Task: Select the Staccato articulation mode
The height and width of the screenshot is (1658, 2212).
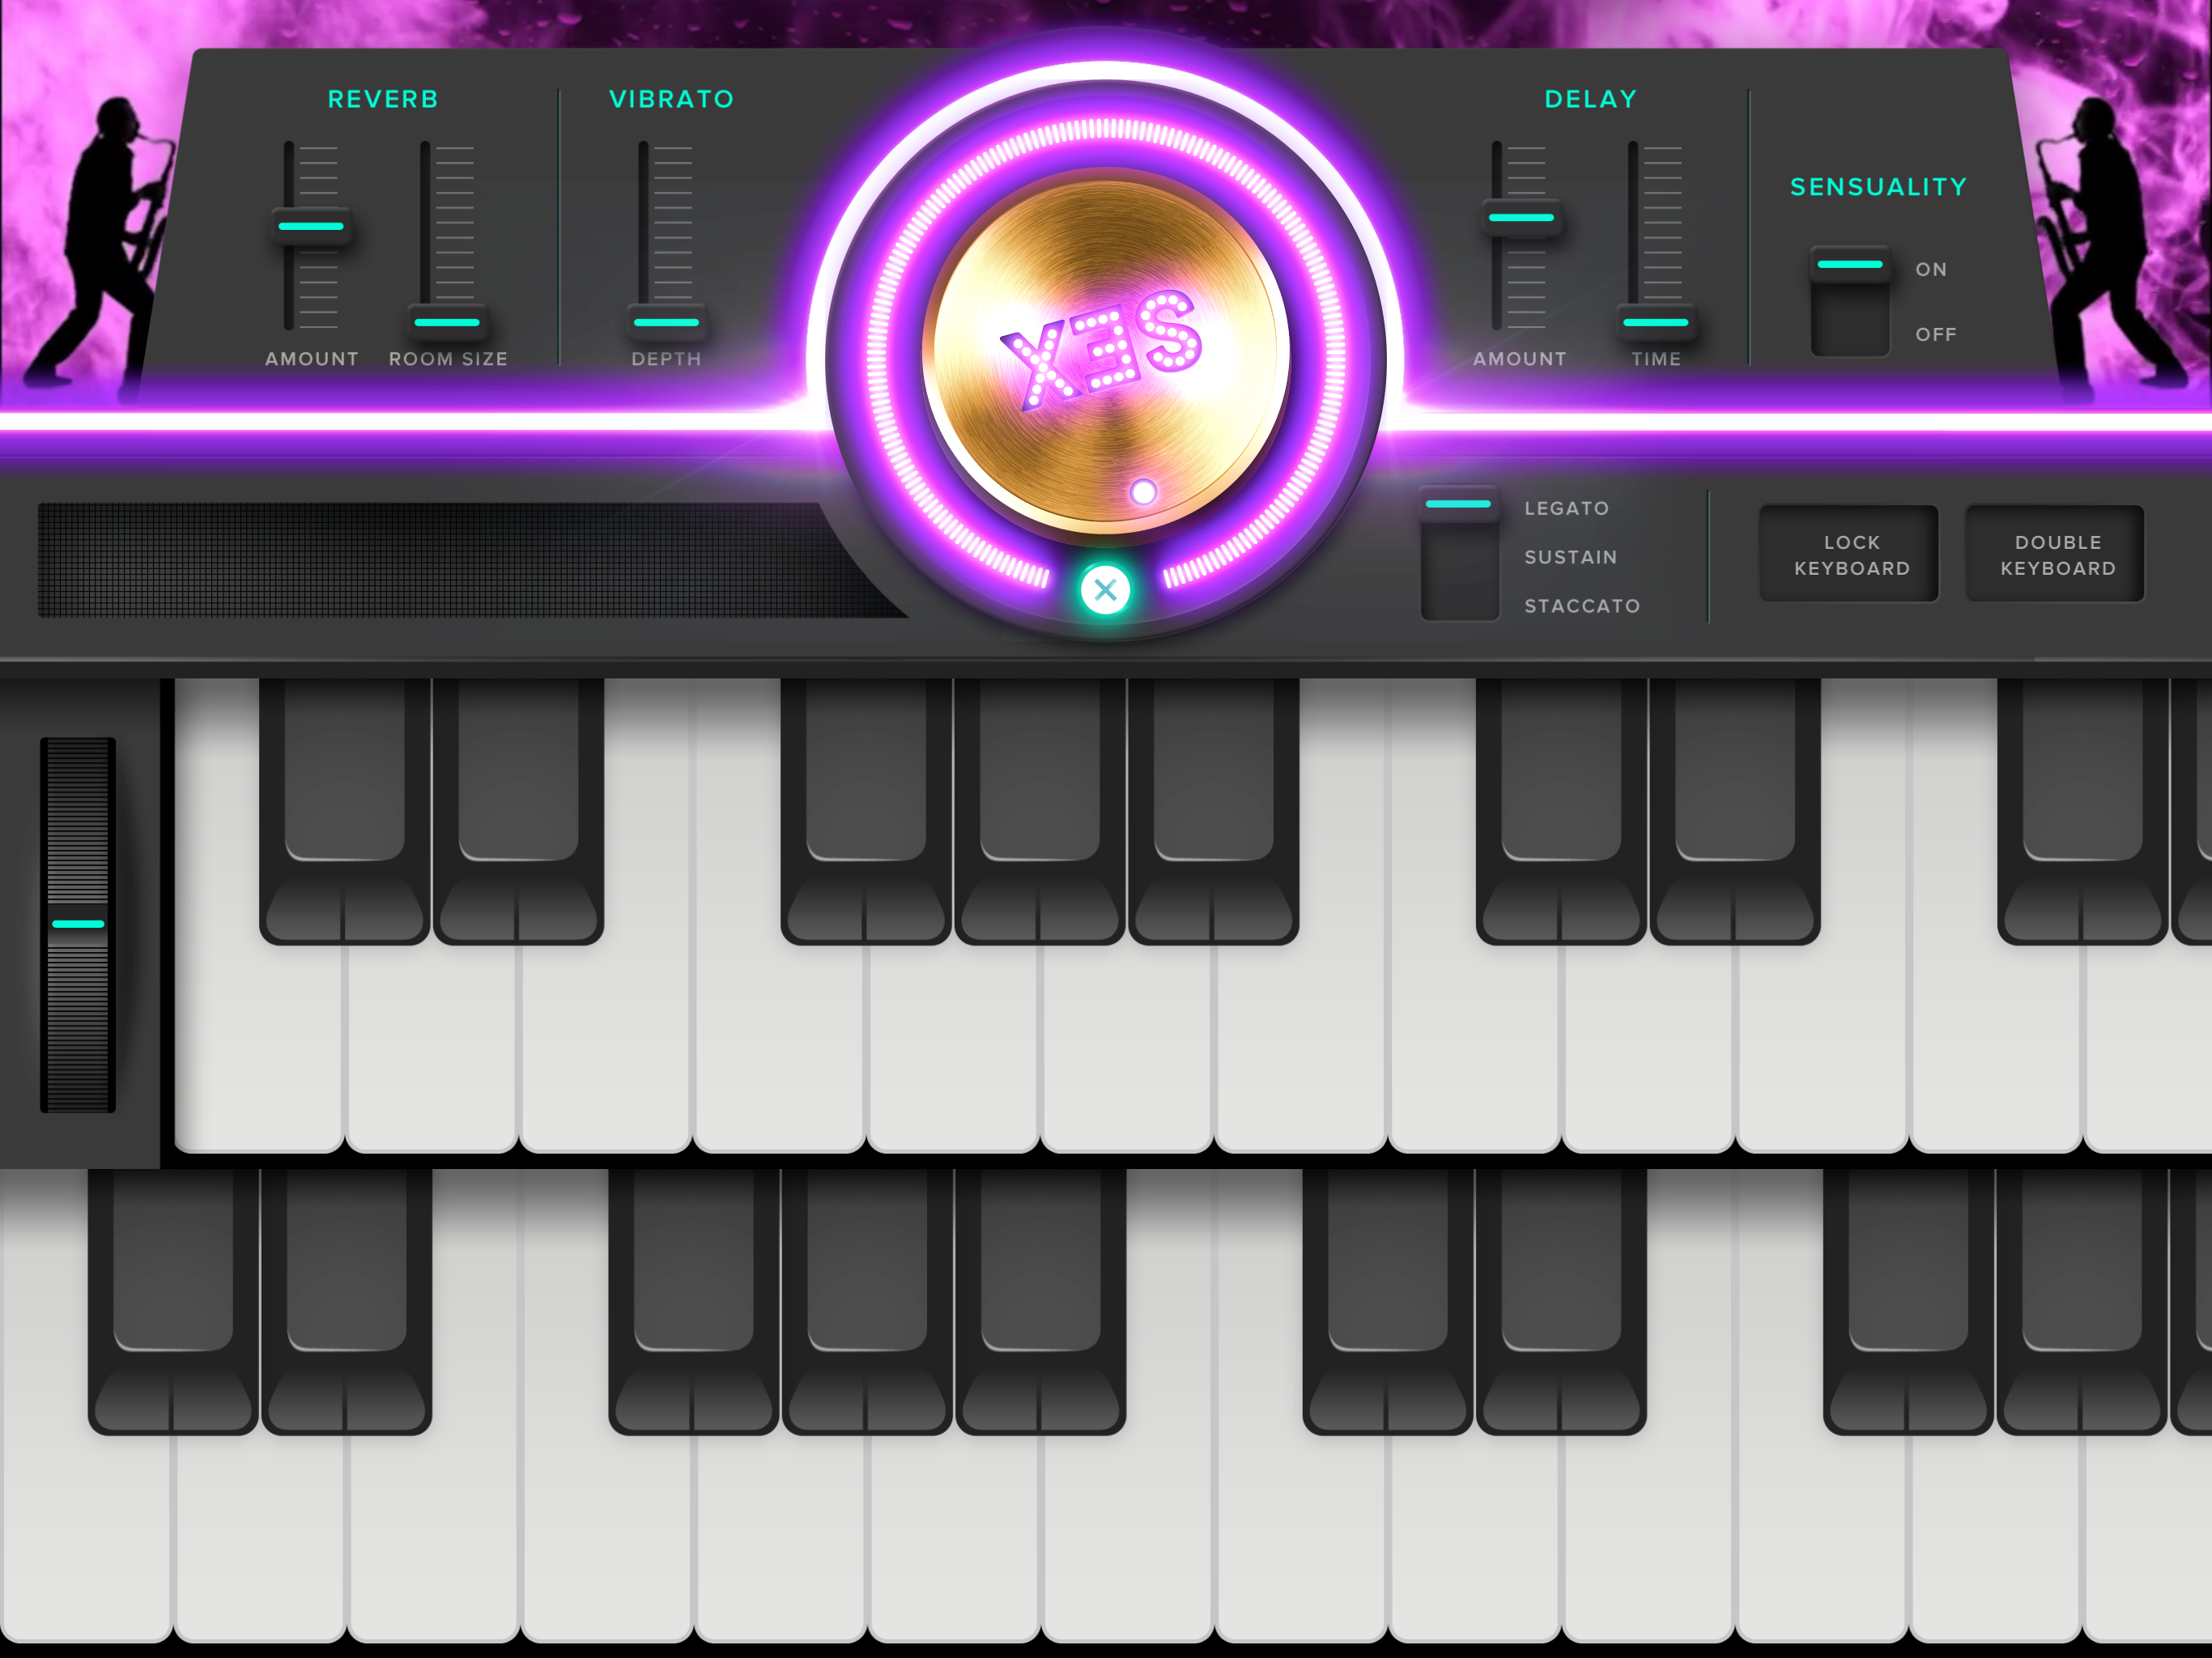Action: (1581, 606)
